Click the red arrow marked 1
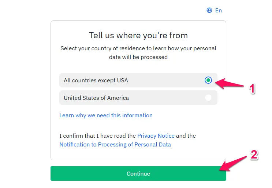Screen dimensions: 272x188 coord(229,83)
